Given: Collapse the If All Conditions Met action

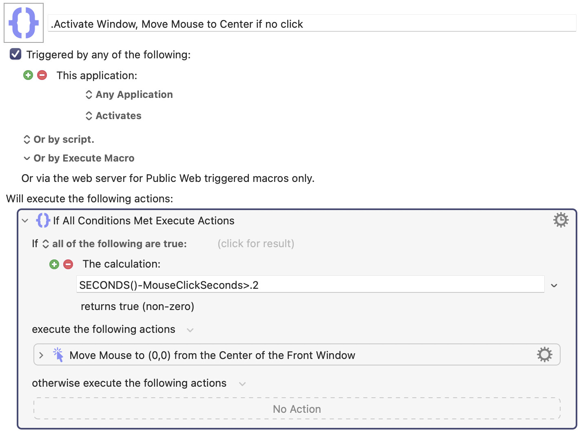Looking at the screenshot, I should (25, 221).
